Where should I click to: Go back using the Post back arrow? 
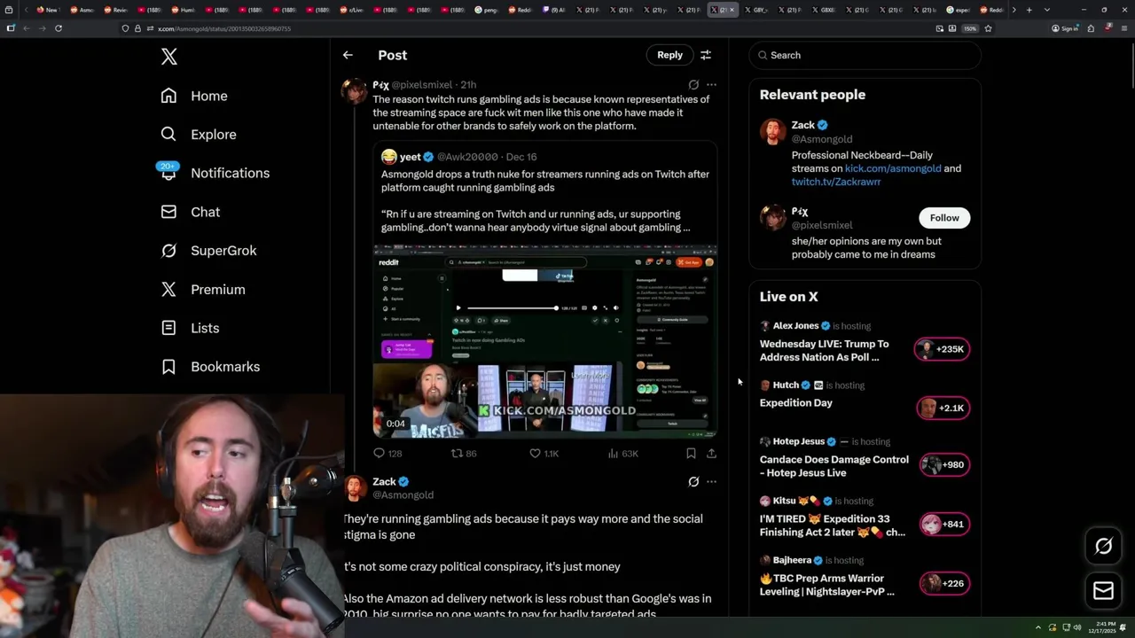click(x=348, y=55)
